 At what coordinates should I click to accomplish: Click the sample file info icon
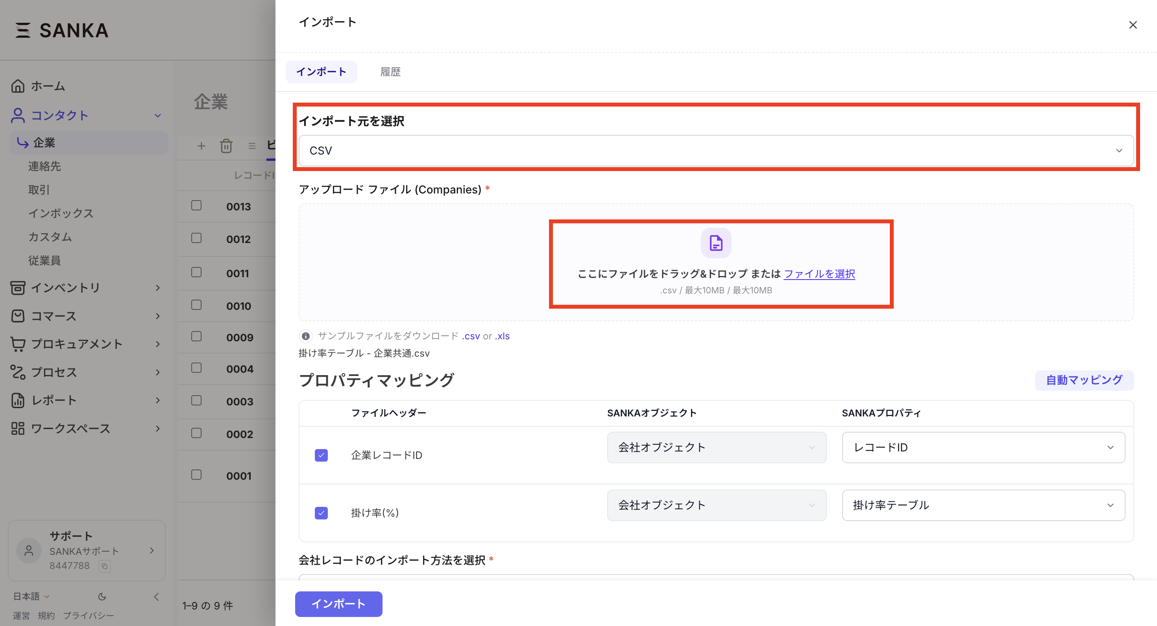click(x=305, y=336)
